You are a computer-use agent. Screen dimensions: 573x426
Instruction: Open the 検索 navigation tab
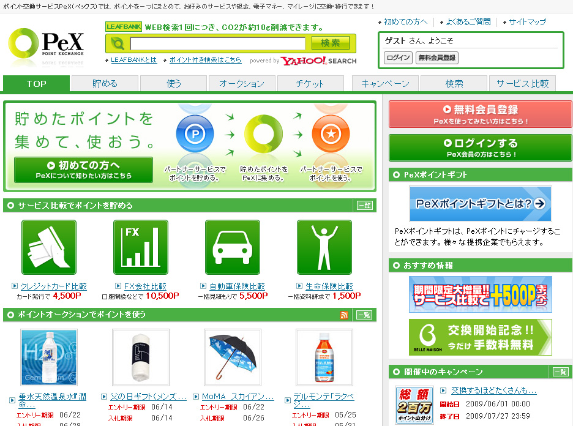454,84
